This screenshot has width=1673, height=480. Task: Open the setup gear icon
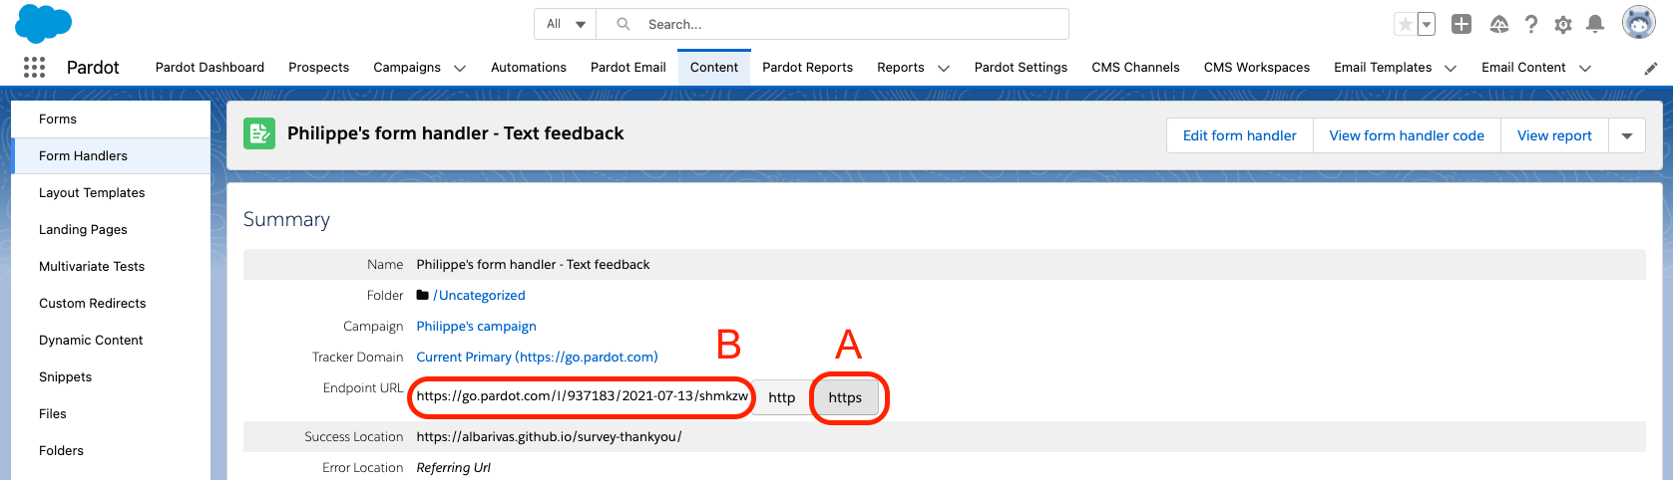(x=1563, y=24)
